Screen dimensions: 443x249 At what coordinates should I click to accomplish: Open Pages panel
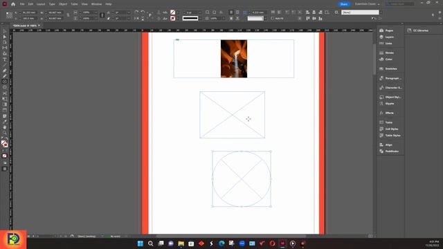click(389, 30)
